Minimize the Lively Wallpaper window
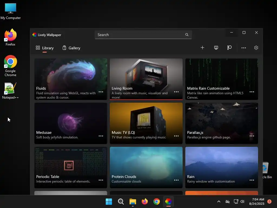The width and height of the screenshot is (277, 208). tap(232, 32)
